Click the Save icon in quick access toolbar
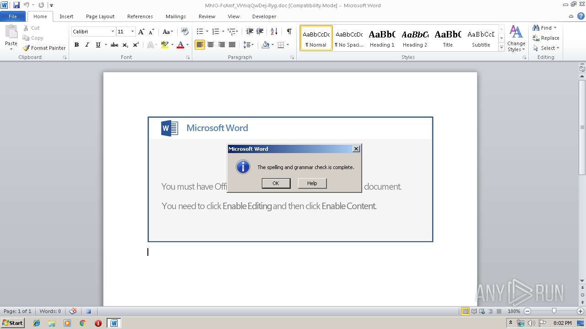586x329 pixels. point(16,5)
